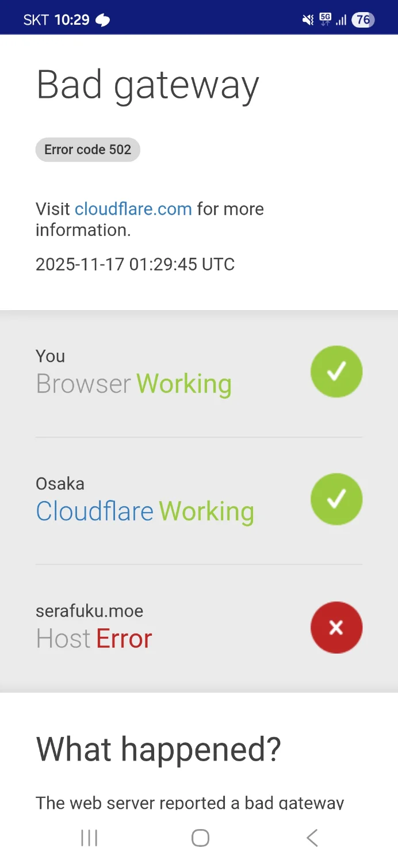Tap the 2025-11-17 UTC timestamp
The image size is (398, 863).
[135, 264]
